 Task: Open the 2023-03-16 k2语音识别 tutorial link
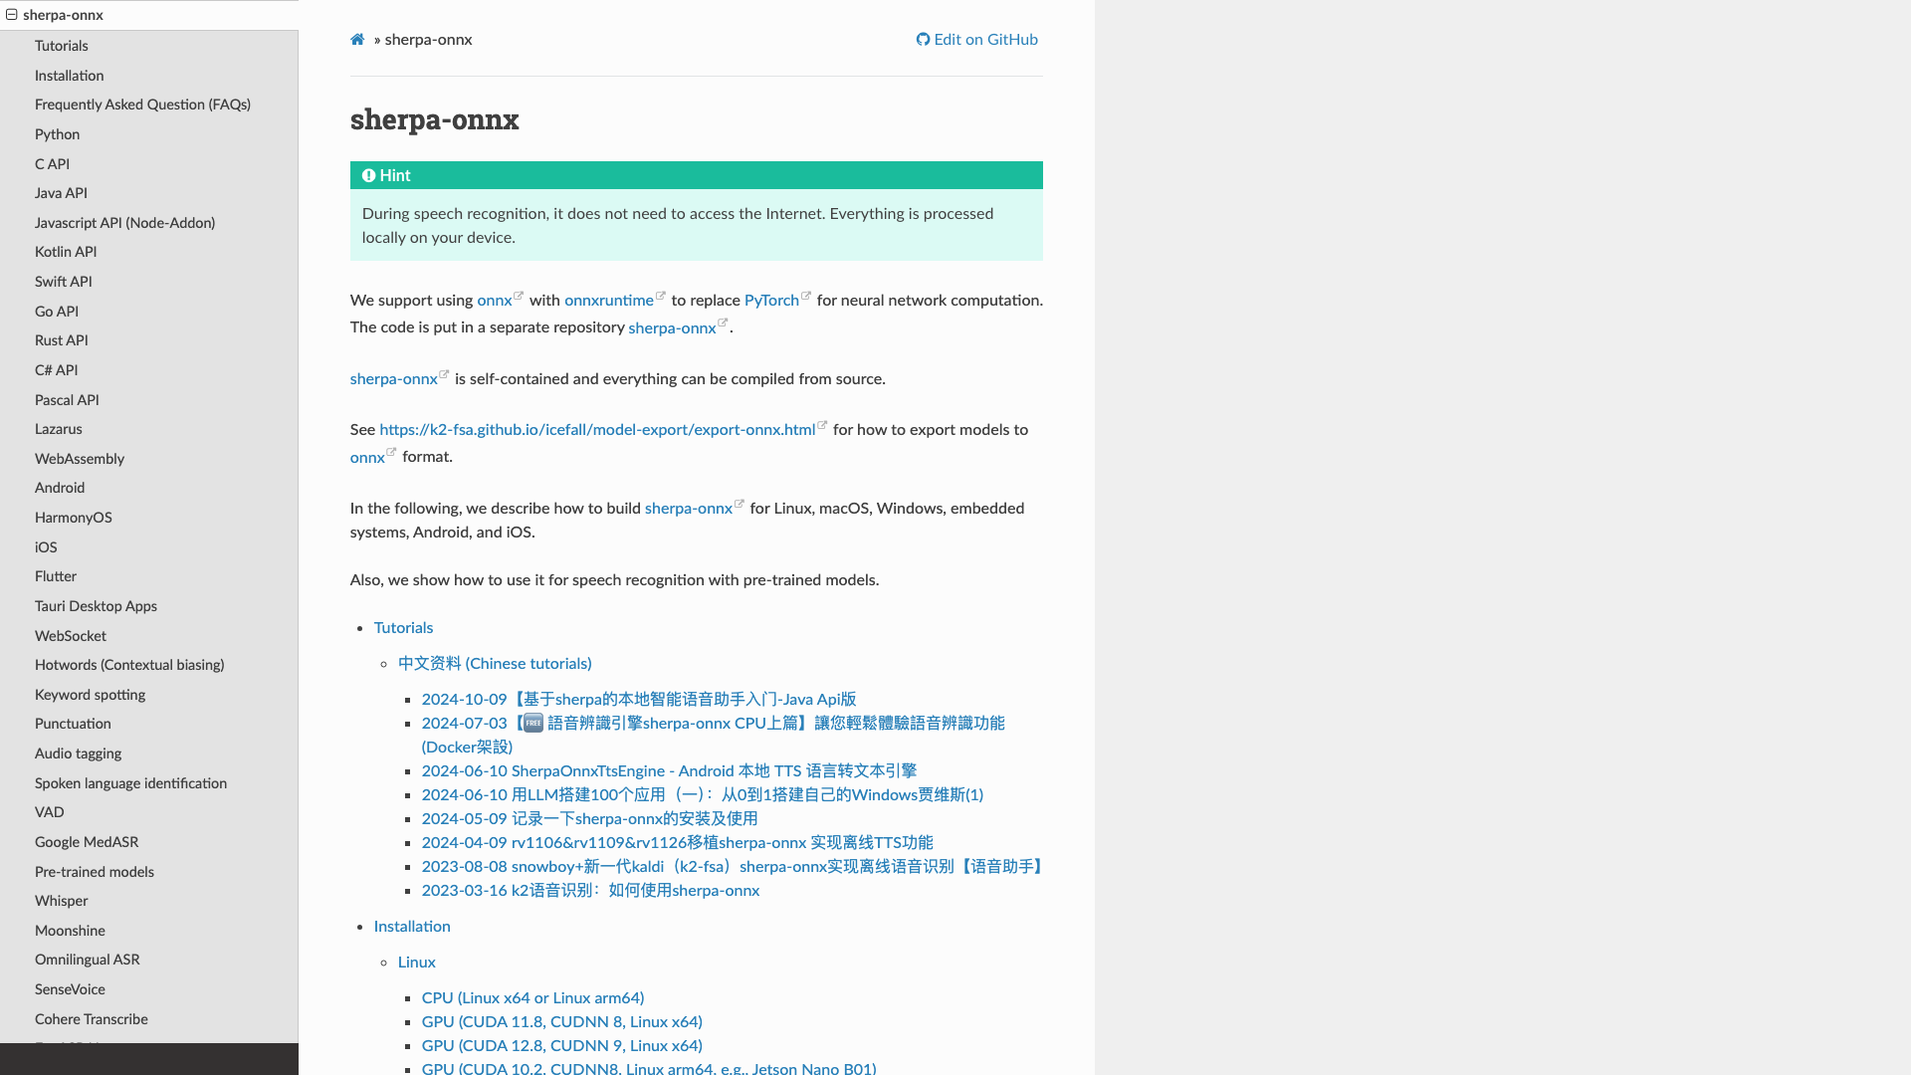click(x=590, y=890)
